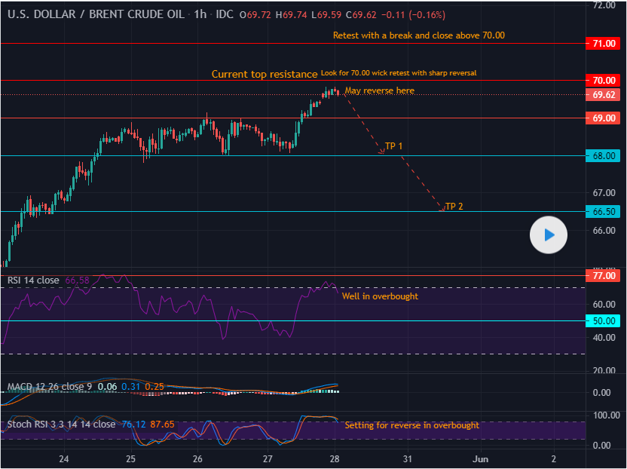
Task: Select the 'May reverse here' text note
Action: tap(379, 91)
